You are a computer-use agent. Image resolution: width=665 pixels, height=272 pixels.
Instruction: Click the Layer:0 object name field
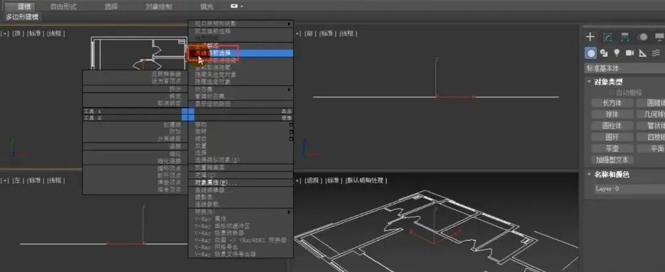(630, 189)
